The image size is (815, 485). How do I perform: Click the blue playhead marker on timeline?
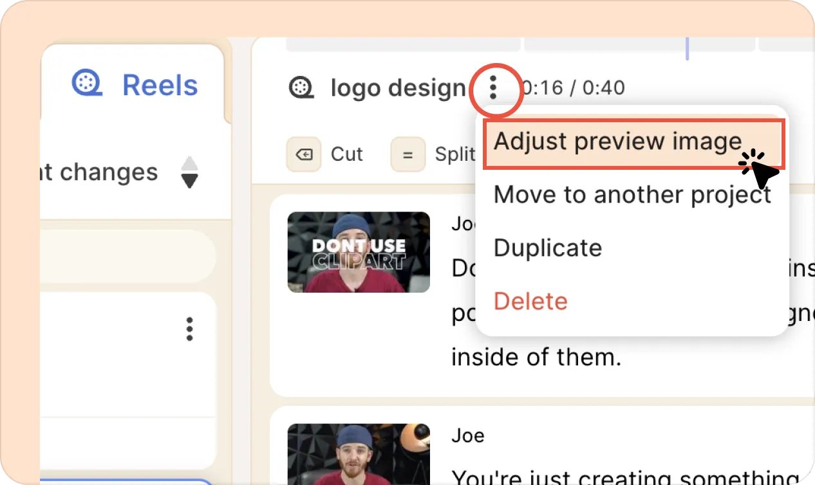(x=688, y=49)
